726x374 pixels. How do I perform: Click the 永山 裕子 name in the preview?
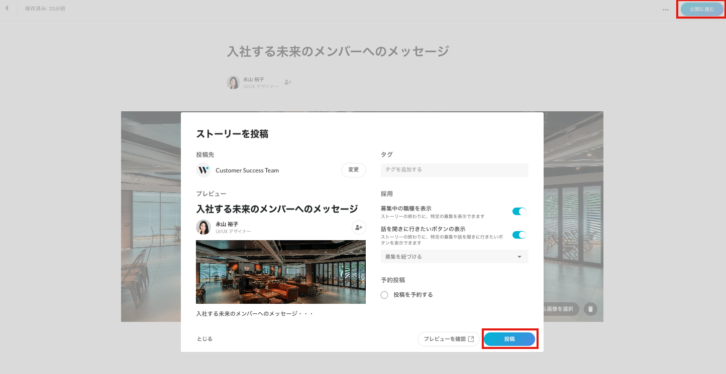click(x=227, y=224)
